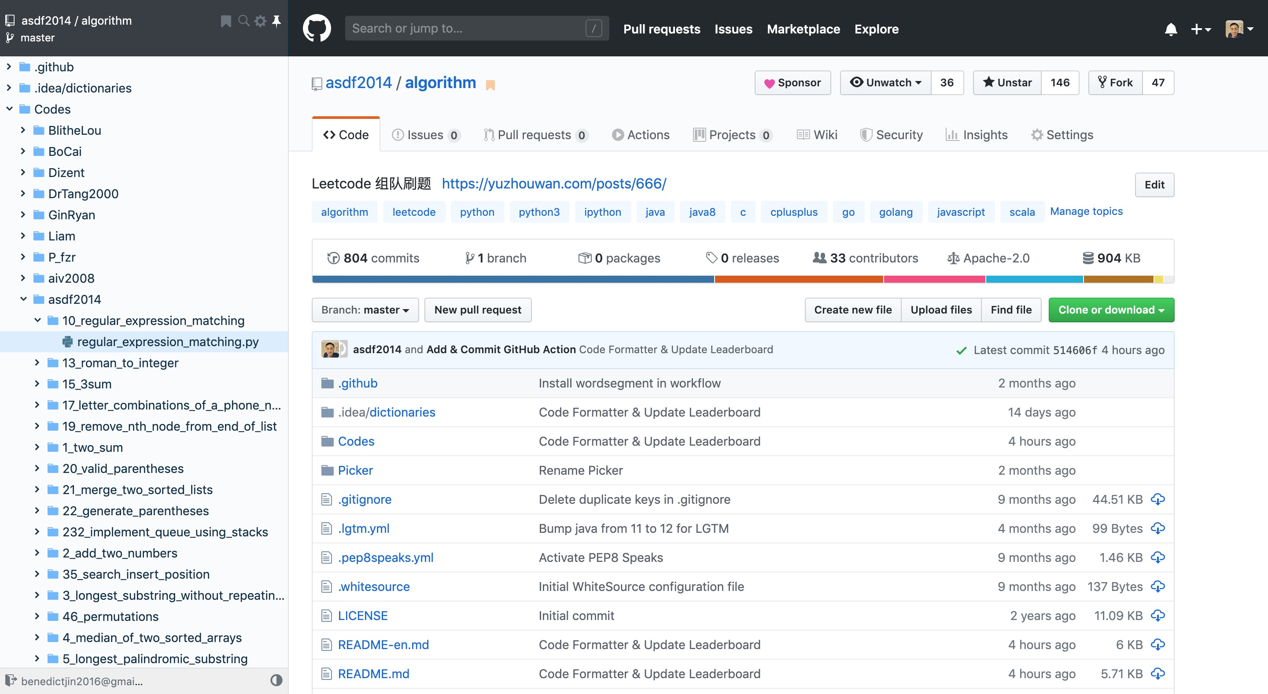This screenshot has height=694, width=1268.
Task: Open the yuzhouwan.com posts link
Action: point(554,184)
